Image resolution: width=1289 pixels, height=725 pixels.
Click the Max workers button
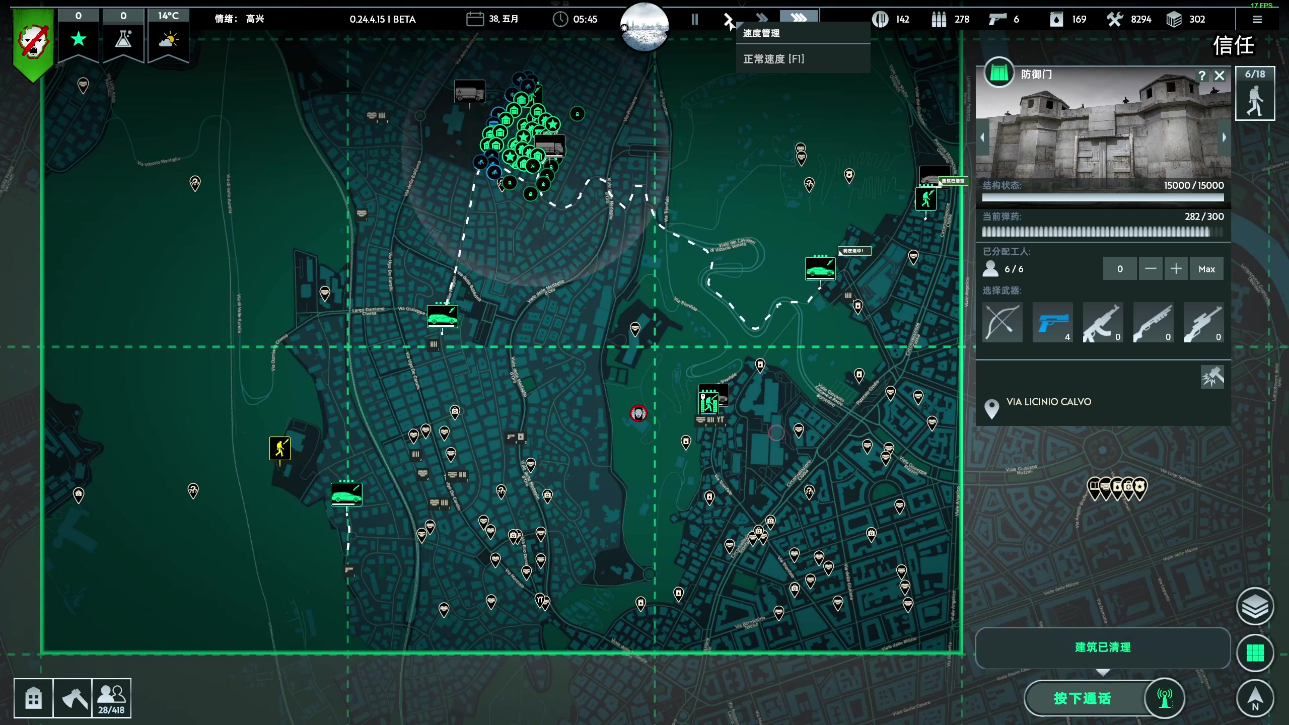coord(1206,269)
